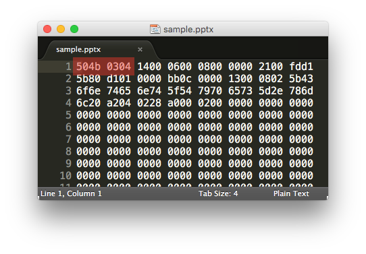Click hex value 6573 on line 3
This screenshot has height=254, width=366.
pos(240,91)
